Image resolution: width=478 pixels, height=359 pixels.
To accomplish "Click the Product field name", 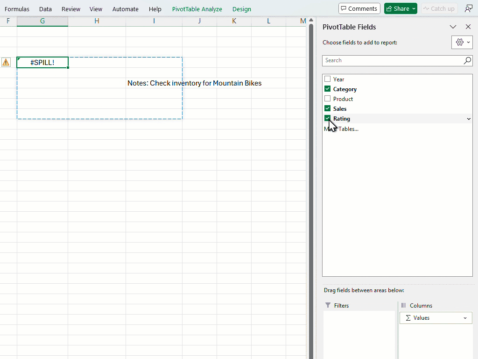I will click(343, 99).
